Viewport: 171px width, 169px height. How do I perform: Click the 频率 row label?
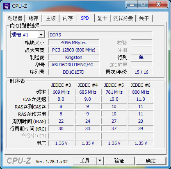41,92
